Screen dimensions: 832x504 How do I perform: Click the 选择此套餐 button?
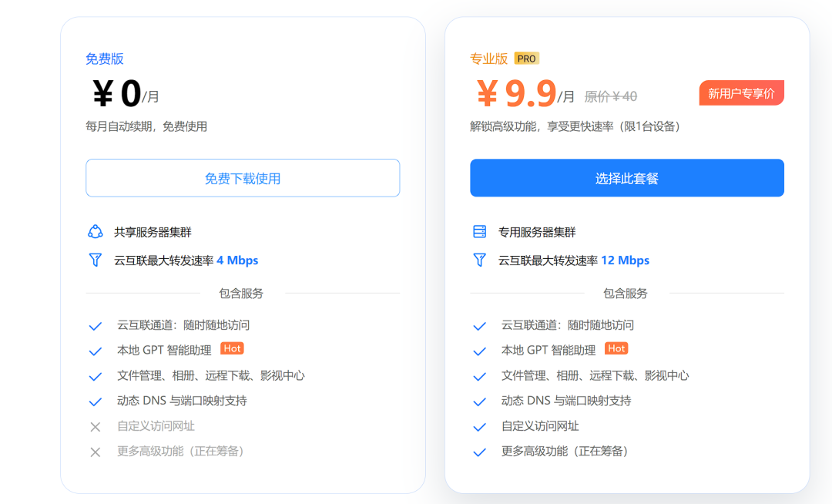coord(626,178)
